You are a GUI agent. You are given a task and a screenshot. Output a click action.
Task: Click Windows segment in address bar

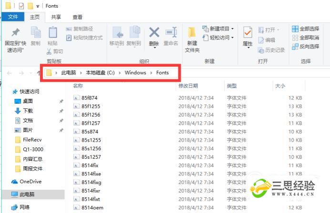tap(135, 72)
